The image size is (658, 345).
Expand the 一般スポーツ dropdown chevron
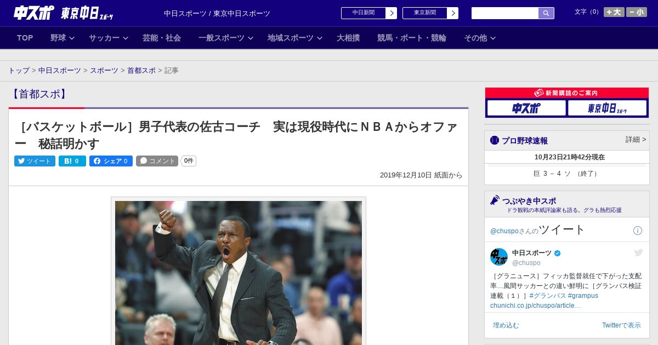click(x=251, y=38)
